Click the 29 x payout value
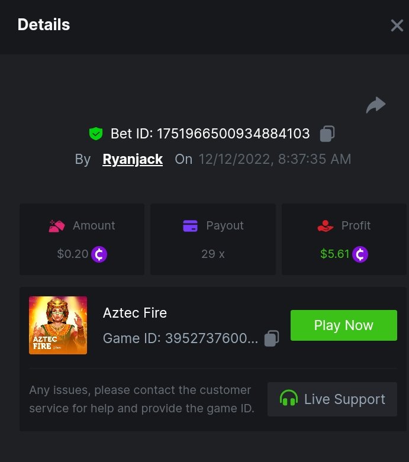The height and width of the screenshot is (462, 409). [213, 254]
